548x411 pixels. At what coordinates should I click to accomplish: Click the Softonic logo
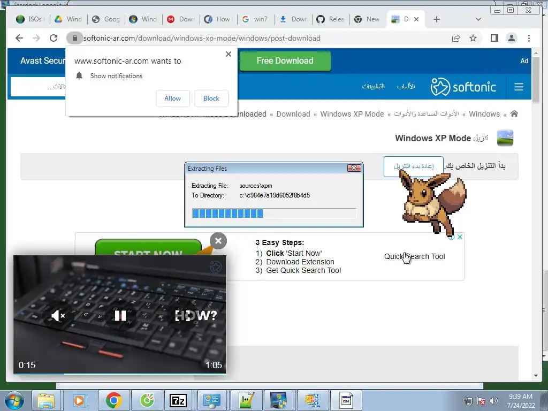[x=463, y=87]
